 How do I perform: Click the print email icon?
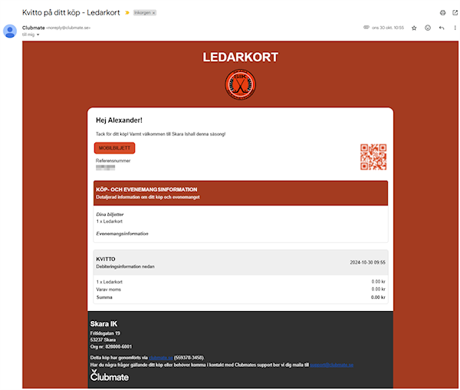tap(442, 13)
